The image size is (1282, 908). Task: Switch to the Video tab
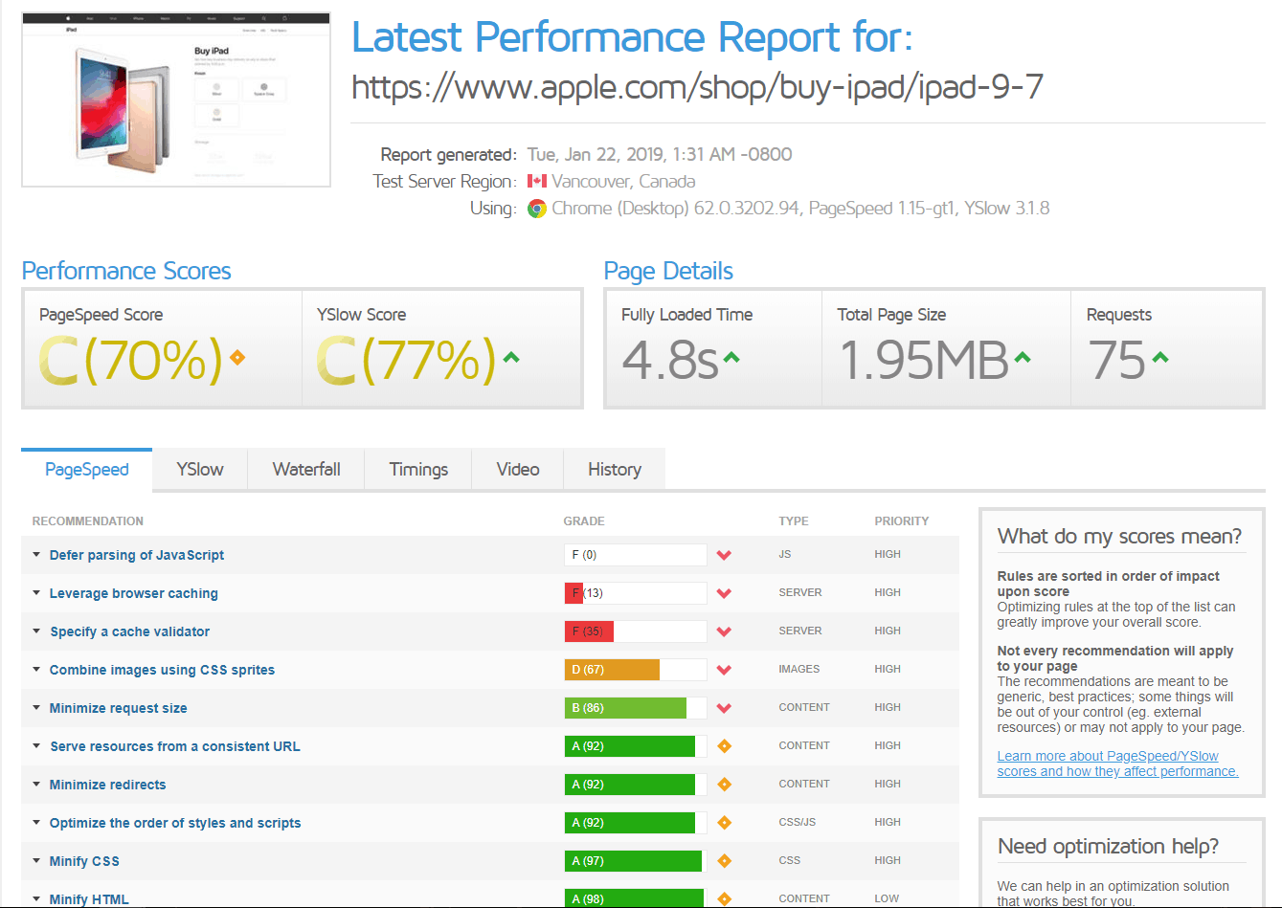517,469
